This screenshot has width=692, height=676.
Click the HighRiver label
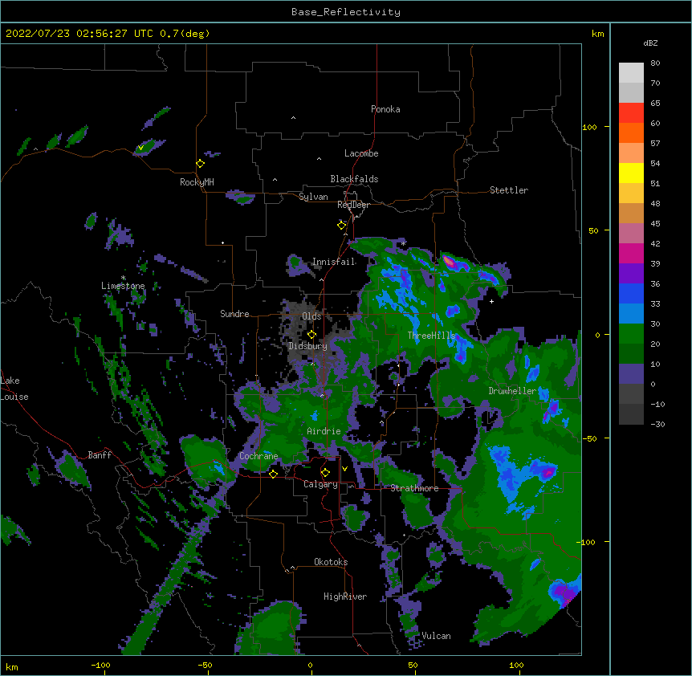point(345,597)
